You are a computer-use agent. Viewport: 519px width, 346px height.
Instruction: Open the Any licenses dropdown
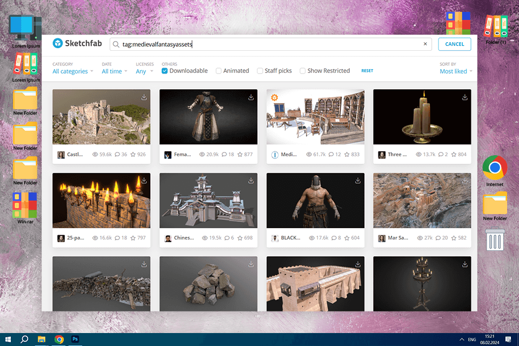pyautogui.click(x=144, y=71)
